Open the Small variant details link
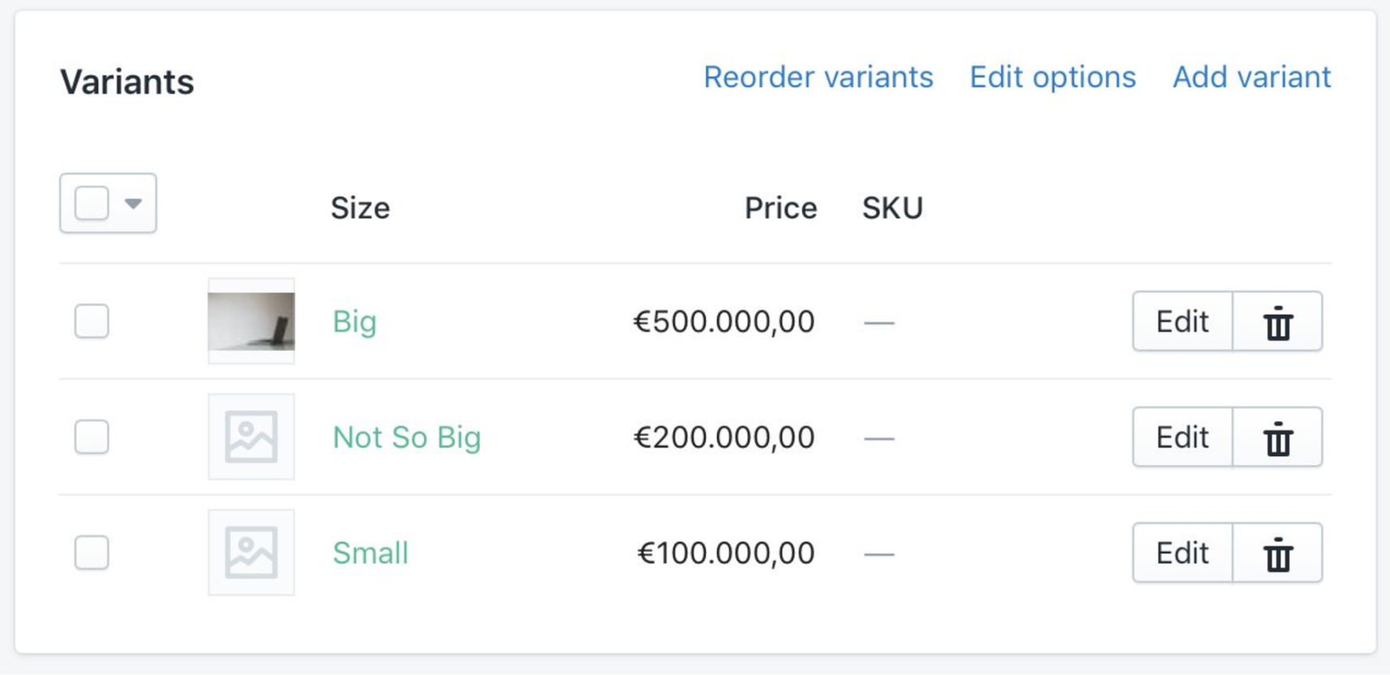Screen dimensions: 1390x675 click(x=369, y=552)
